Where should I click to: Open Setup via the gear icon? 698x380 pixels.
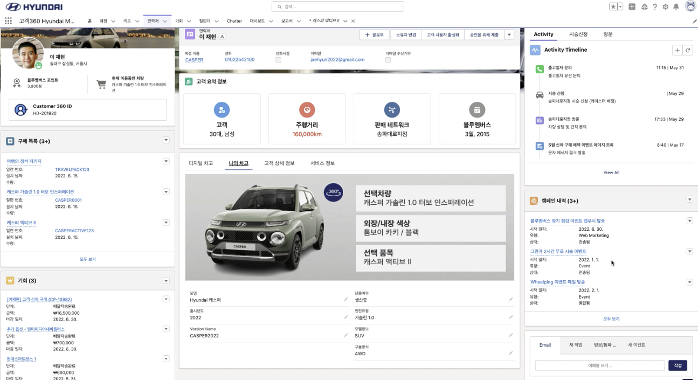(665, 6)
